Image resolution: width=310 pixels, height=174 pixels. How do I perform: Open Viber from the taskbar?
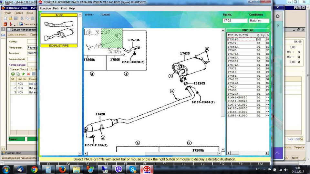119,169
